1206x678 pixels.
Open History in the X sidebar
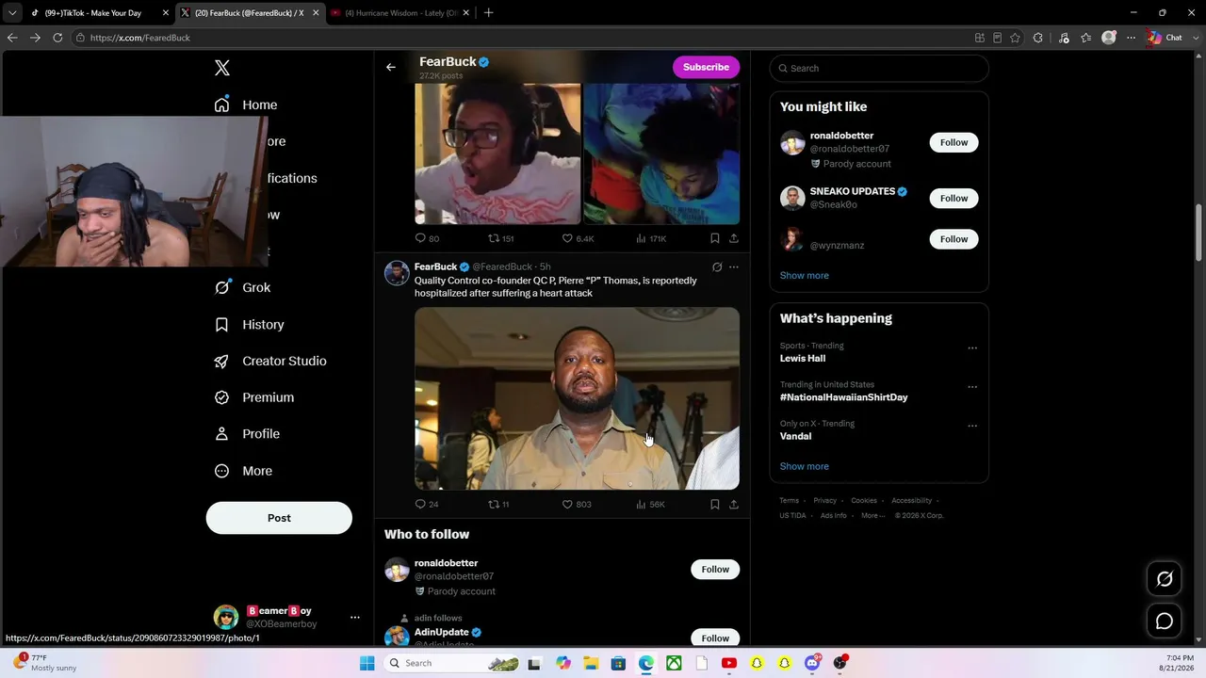click(249, 324)
